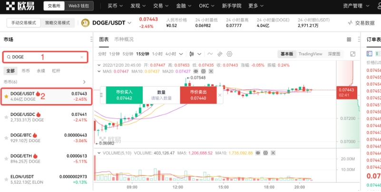Open the 资产管理 dropdown
381x192 pixels.
356,6
